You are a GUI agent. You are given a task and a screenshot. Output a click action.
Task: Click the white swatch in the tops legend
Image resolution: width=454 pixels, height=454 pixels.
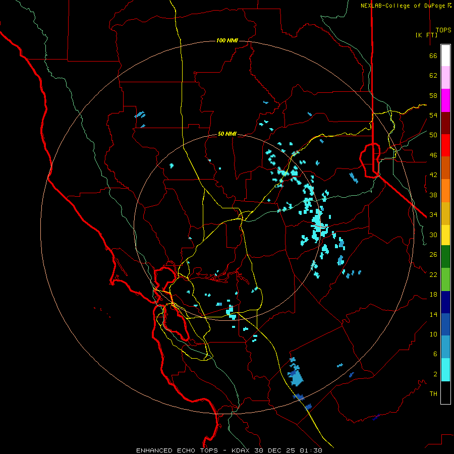[445, 55]
